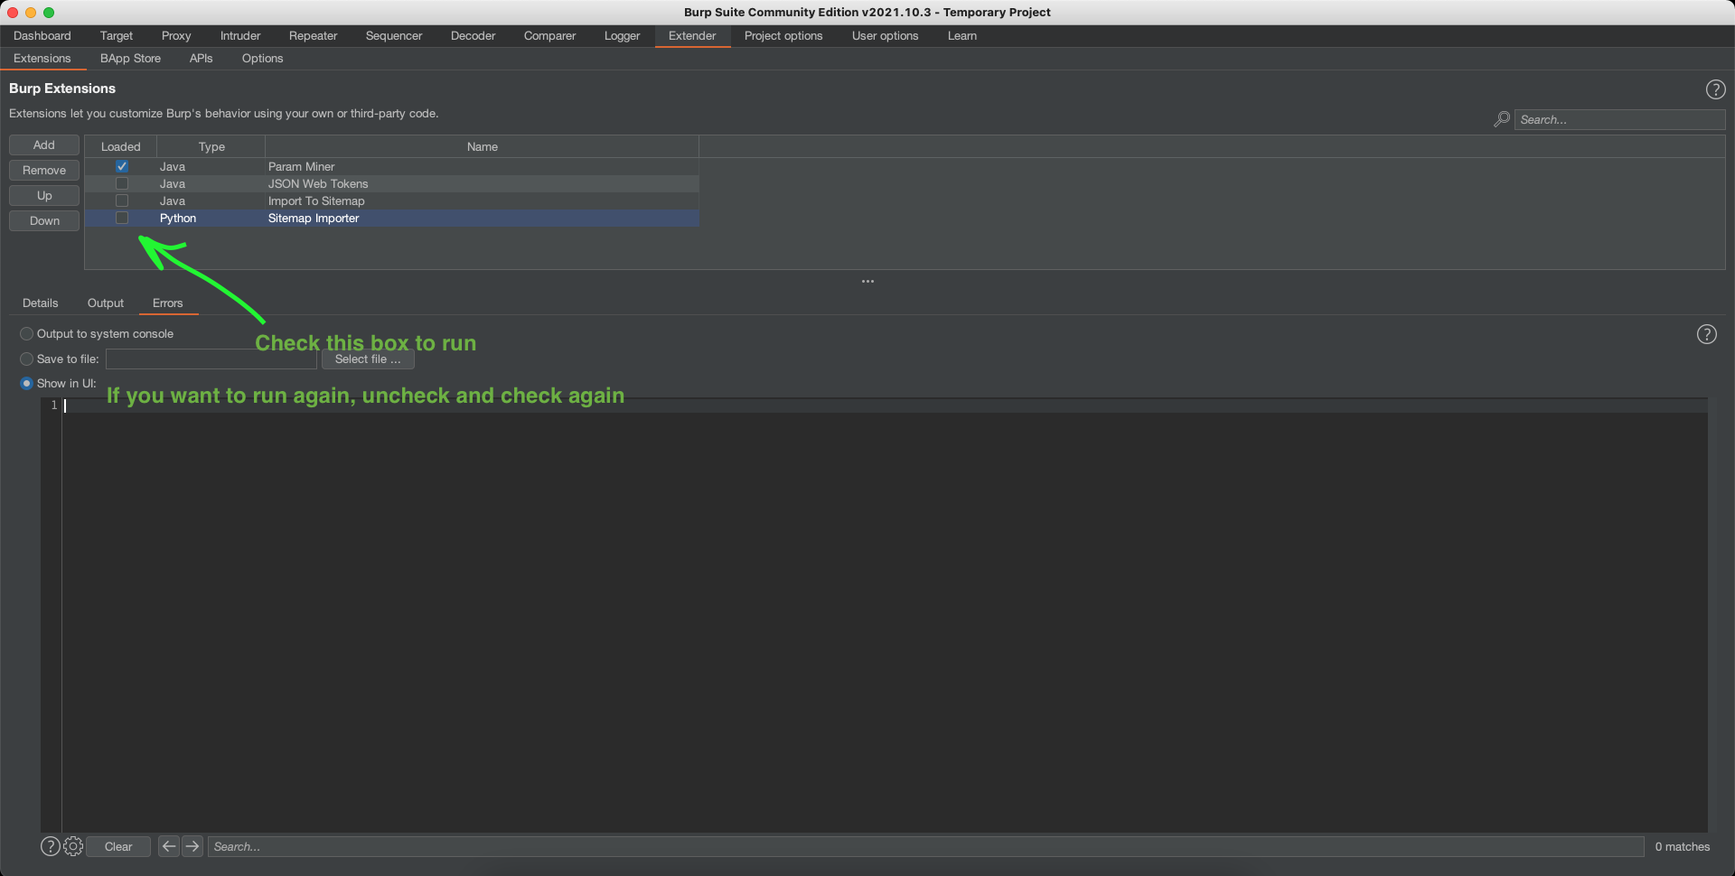Screen dimensions: 1735x876
Task: Open the BApp Store sub-tab
Action: click(x=131, y=59)
